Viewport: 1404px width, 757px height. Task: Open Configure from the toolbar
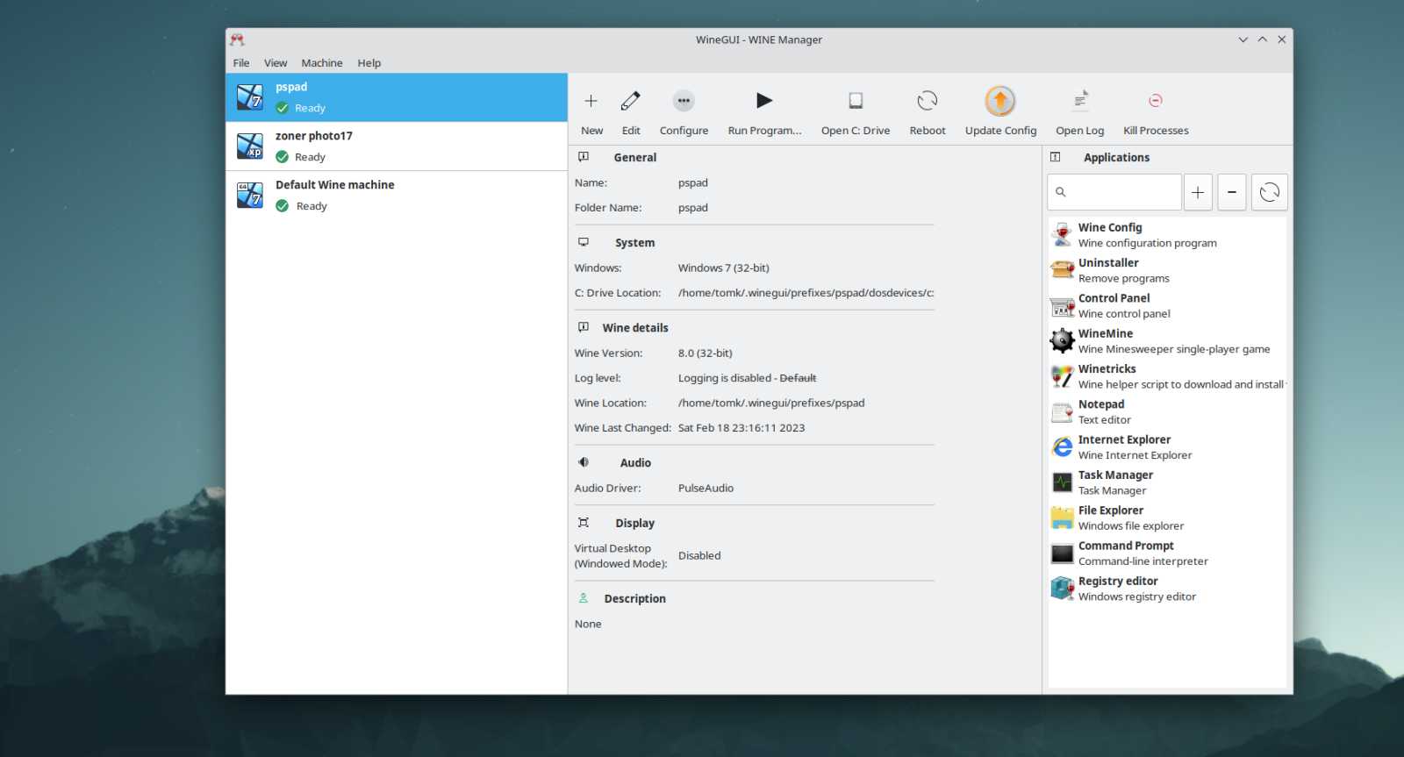684,112
